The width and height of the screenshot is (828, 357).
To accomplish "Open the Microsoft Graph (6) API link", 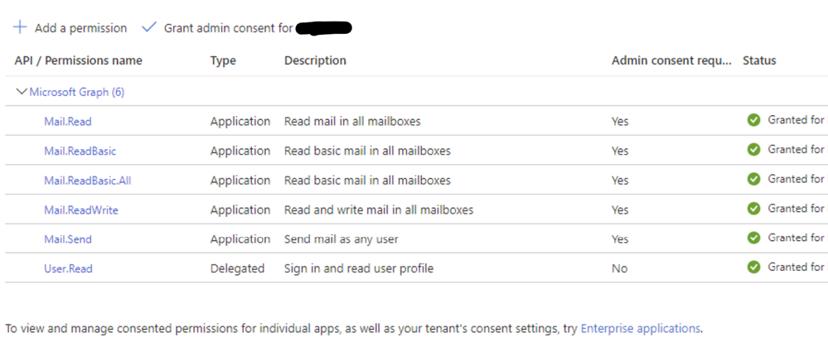I will click(77, 92).
